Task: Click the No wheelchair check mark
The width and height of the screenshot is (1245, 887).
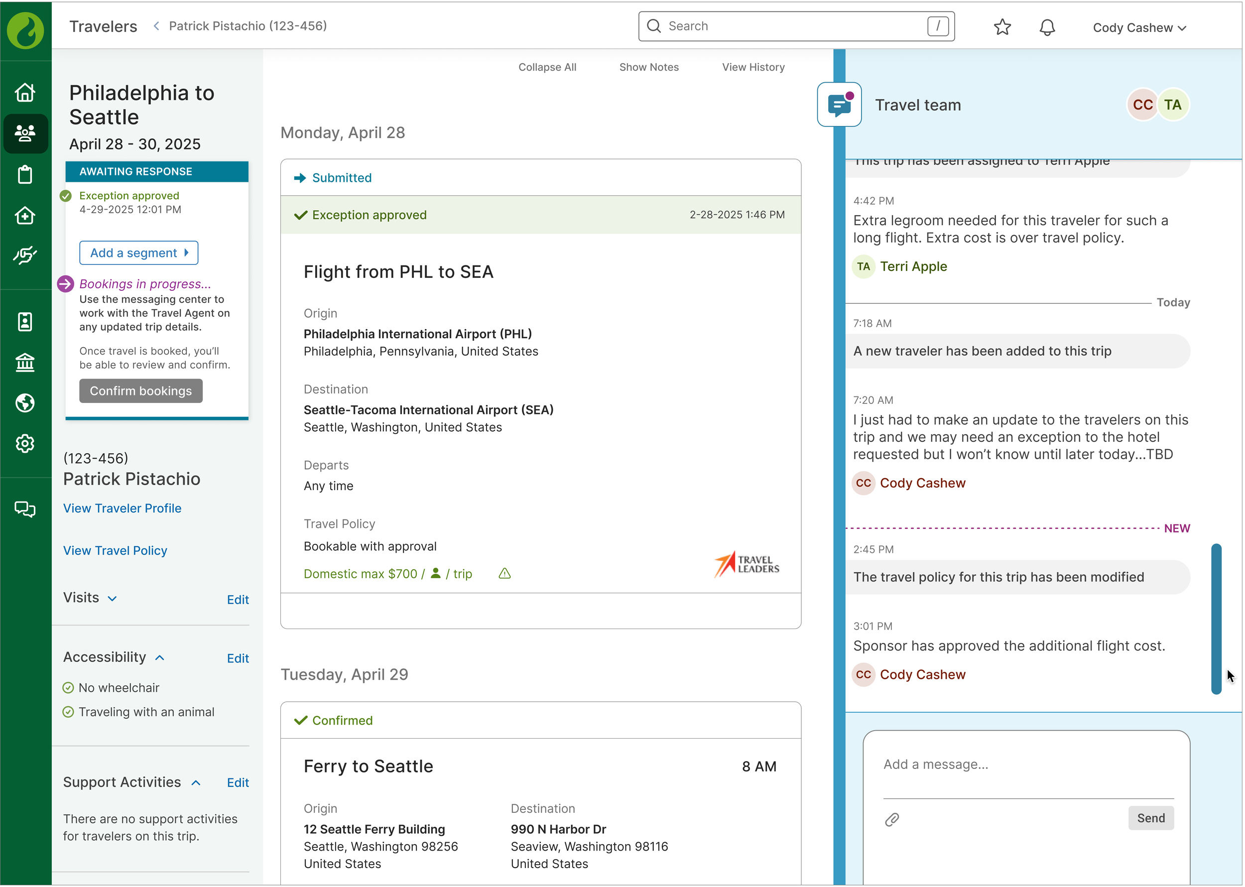Action: tap(68, 689)
